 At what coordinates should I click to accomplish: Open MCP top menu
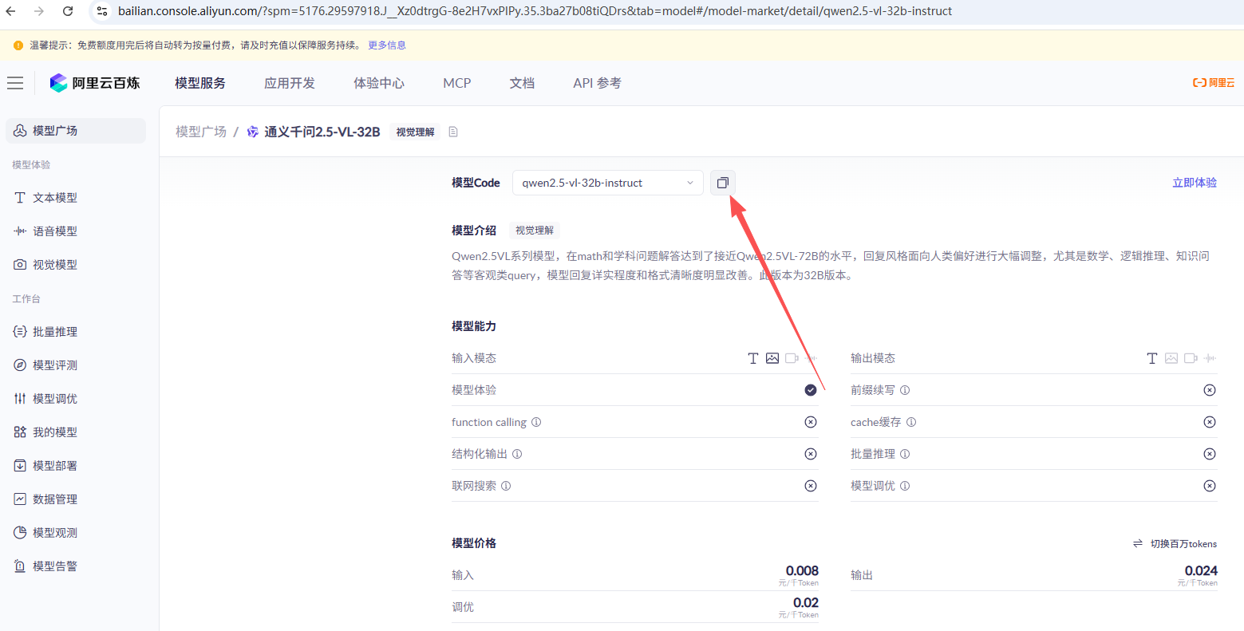[457, 83]
